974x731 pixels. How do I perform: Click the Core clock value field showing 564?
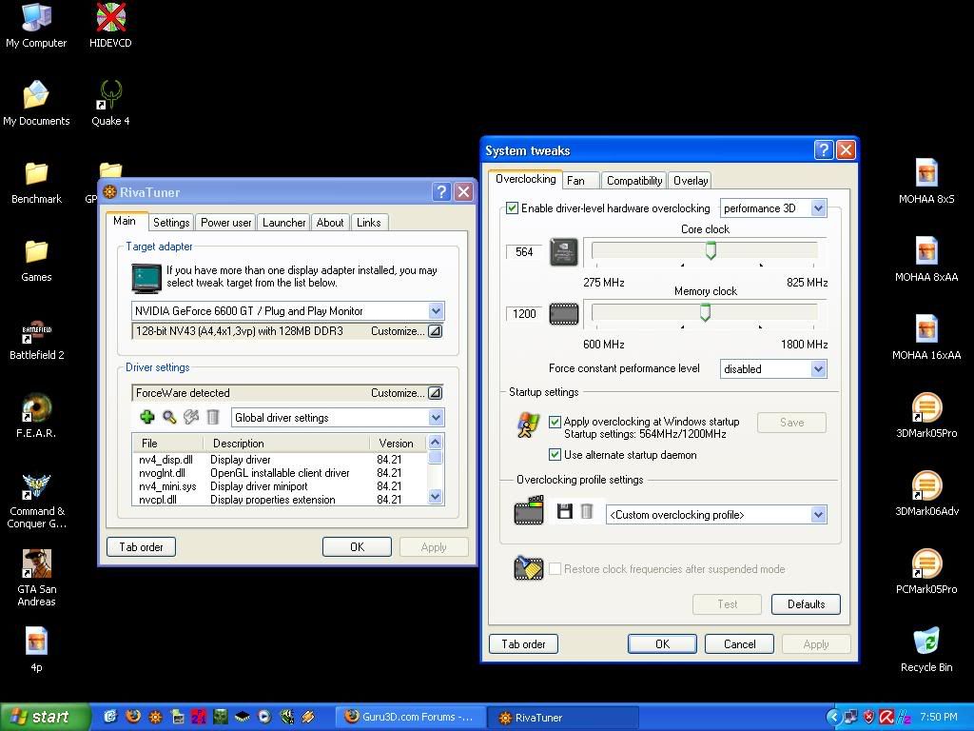coord(524,252)
